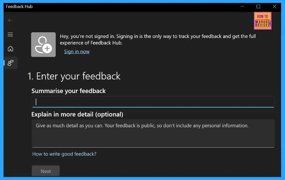Select the Feedback icon in sidebar
The image size is (285, 180).
click(x=11, y=63)
